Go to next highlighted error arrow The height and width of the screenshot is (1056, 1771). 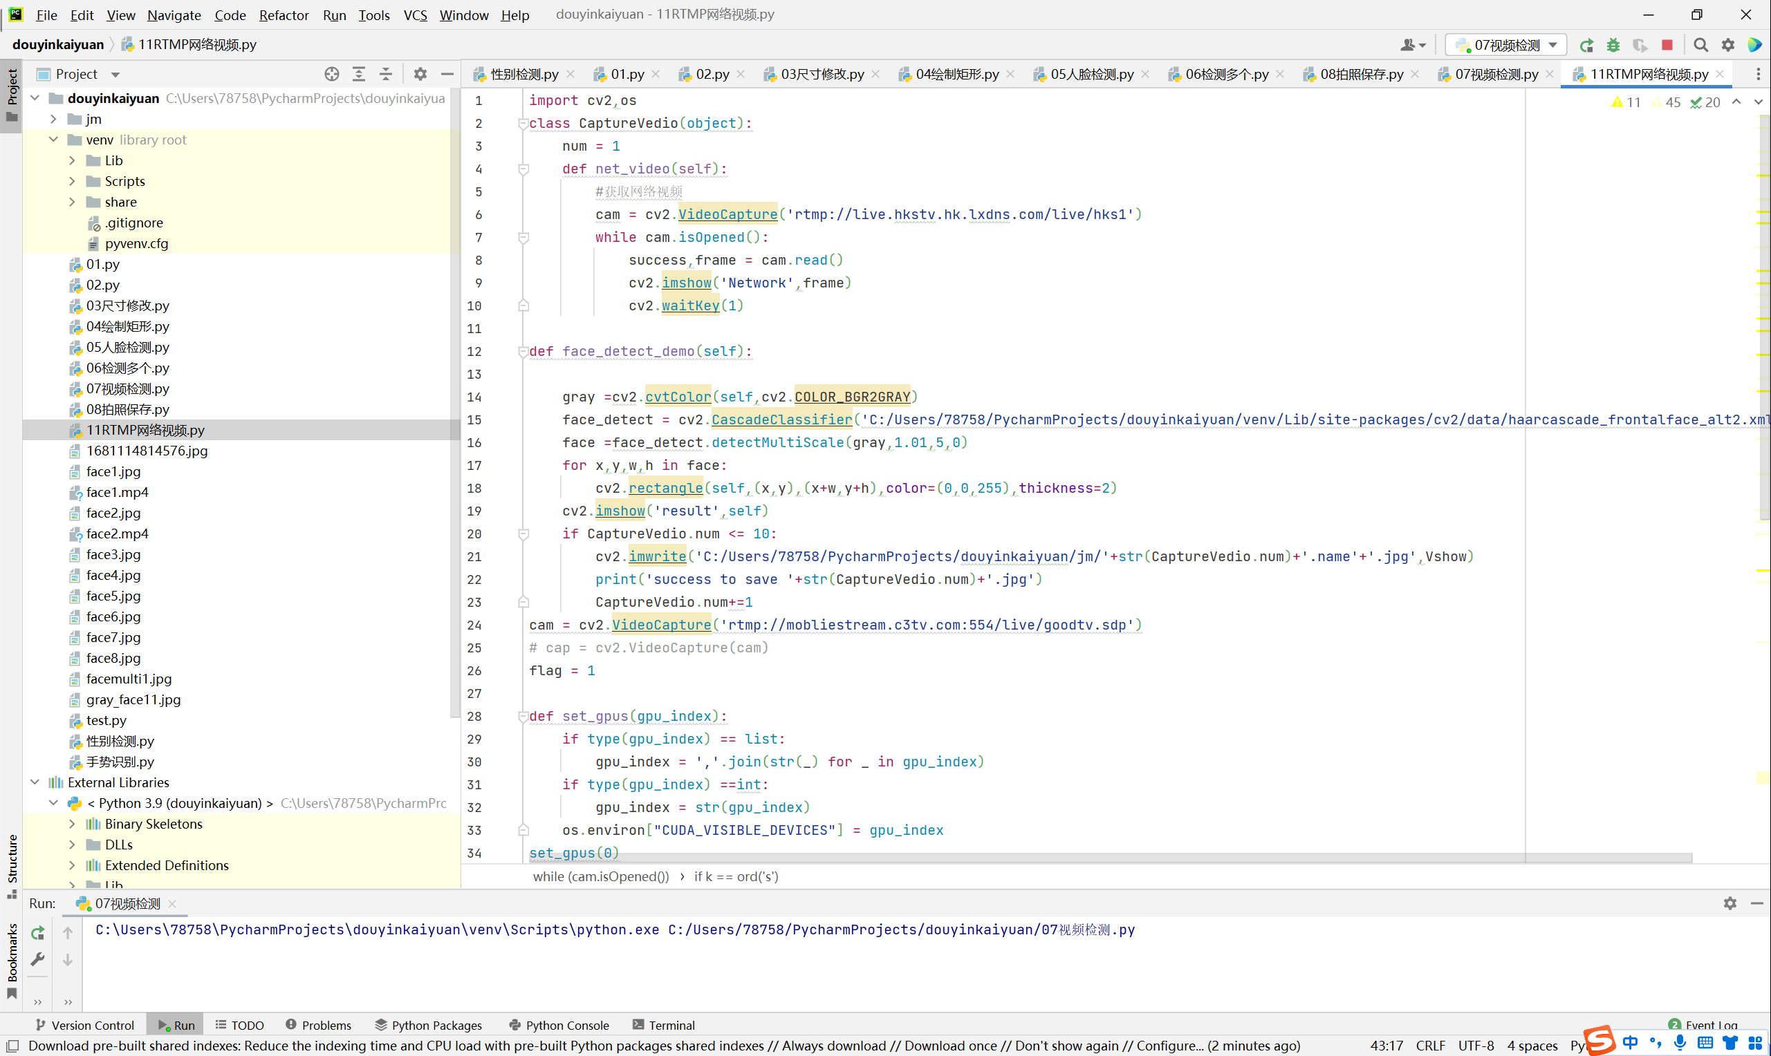[1757, 102]
